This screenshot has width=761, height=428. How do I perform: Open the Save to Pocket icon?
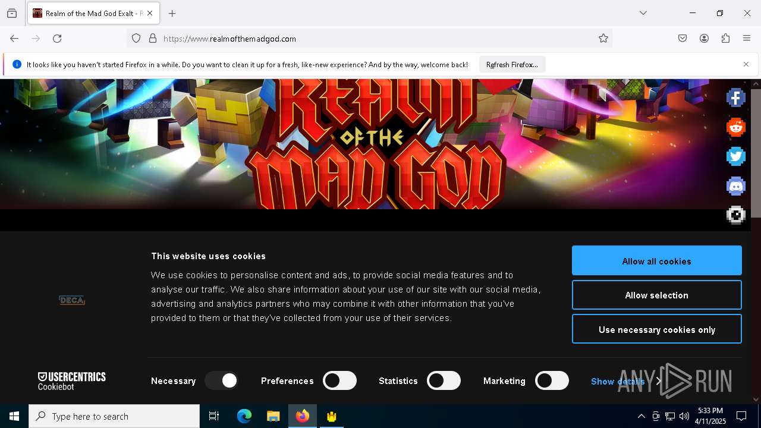(x=683, y=39)
